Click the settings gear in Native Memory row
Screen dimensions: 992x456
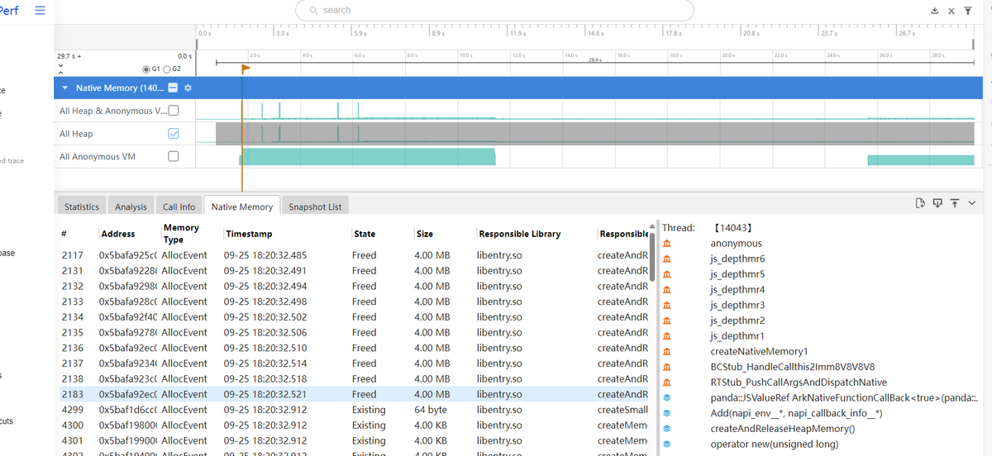tap(188, 88)
